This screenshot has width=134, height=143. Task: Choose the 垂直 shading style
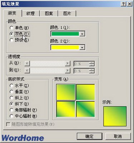(11, 92)
